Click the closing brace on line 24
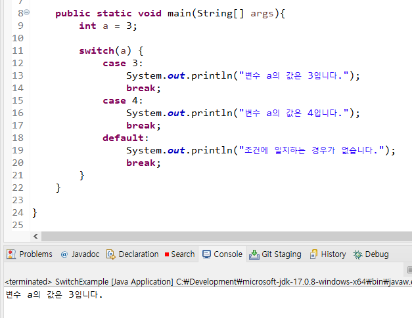The image size is (412, 318). pos(34,212)
